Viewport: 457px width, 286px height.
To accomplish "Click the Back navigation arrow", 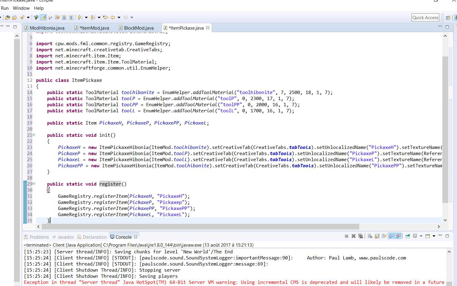I will (x=113, y=17).
